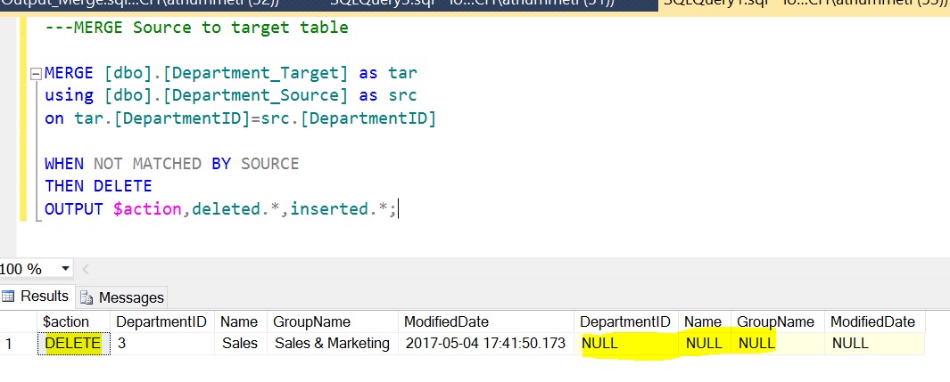Click the [Department_Source] text in query
Viewport: 950px width, 382px height.
[x=256, y=95]
